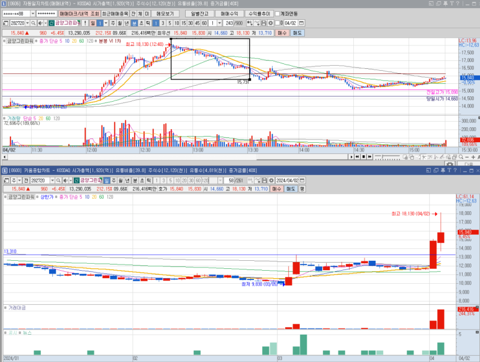Viewport: 480px width, 362px height.
Task: Select the 일 daily period in 키움종합차트
Action: click(107, 181)
